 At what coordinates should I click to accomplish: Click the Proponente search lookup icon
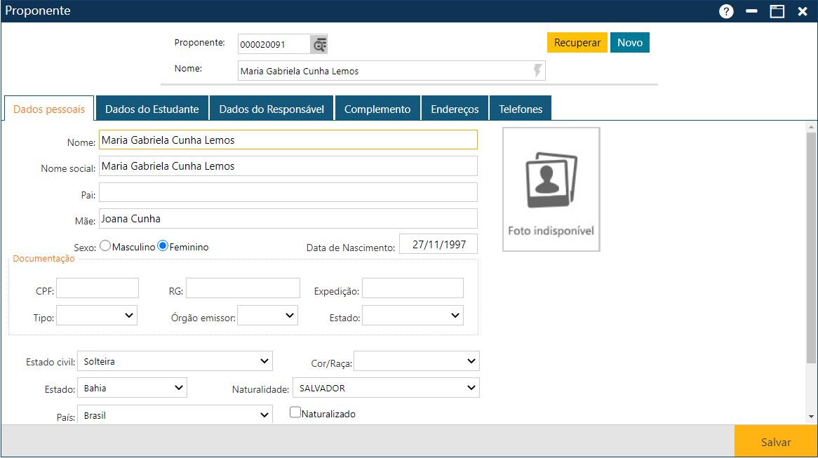pos(319,44)
